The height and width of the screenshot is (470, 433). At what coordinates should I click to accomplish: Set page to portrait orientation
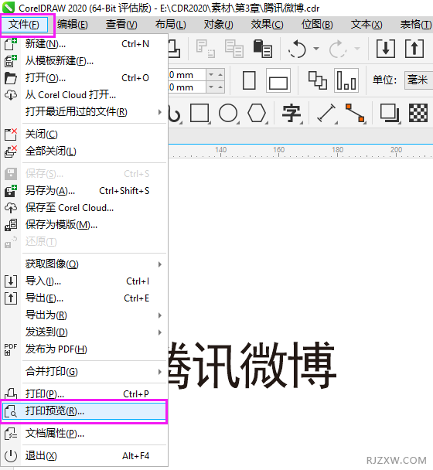click(x=249, y=80)
